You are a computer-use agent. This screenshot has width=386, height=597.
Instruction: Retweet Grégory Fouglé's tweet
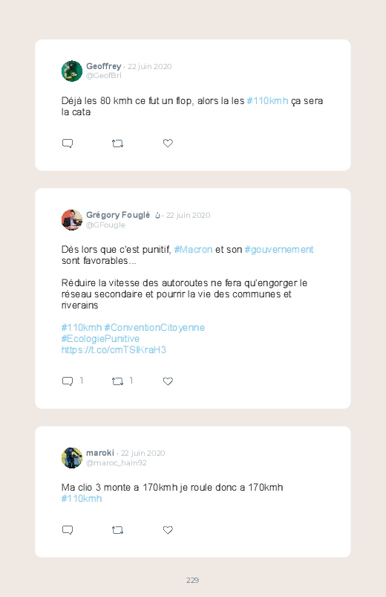tap(117, 381)
